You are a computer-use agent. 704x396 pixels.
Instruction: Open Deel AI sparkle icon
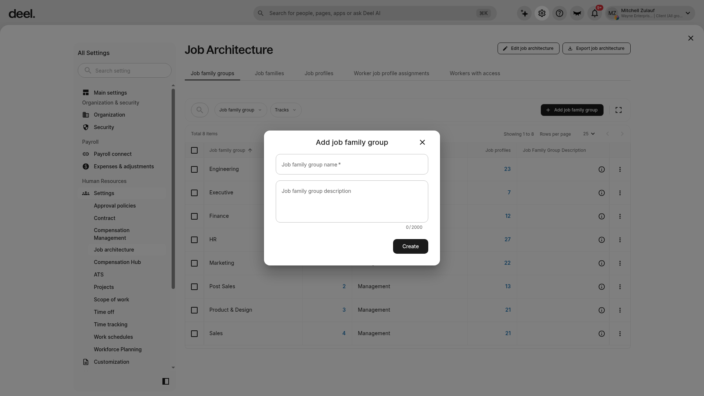click(524, 13)
